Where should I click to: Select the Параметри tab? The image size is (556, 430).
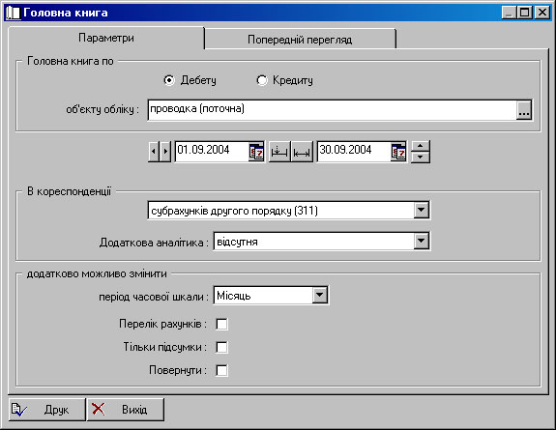[106, 38]
